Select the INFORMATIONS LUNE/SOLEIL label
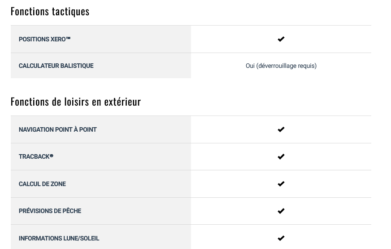 click(59, 238)
